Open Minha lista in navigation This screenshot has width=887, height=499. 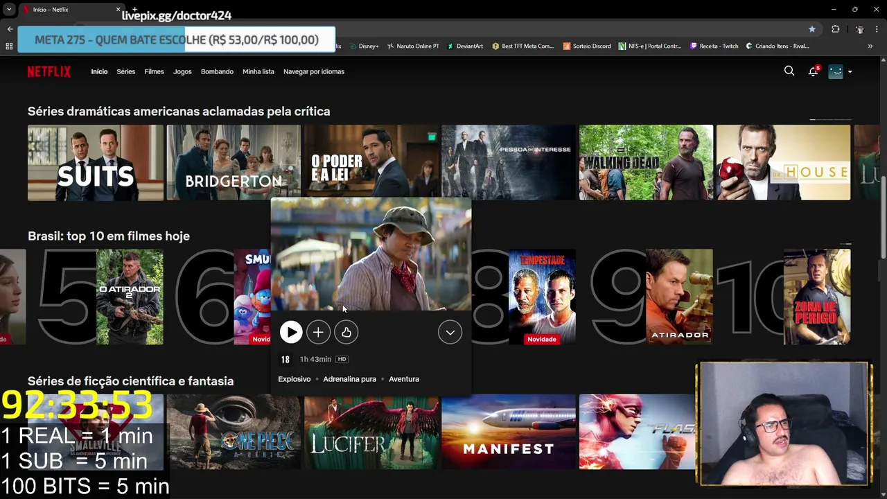(258, 71)
